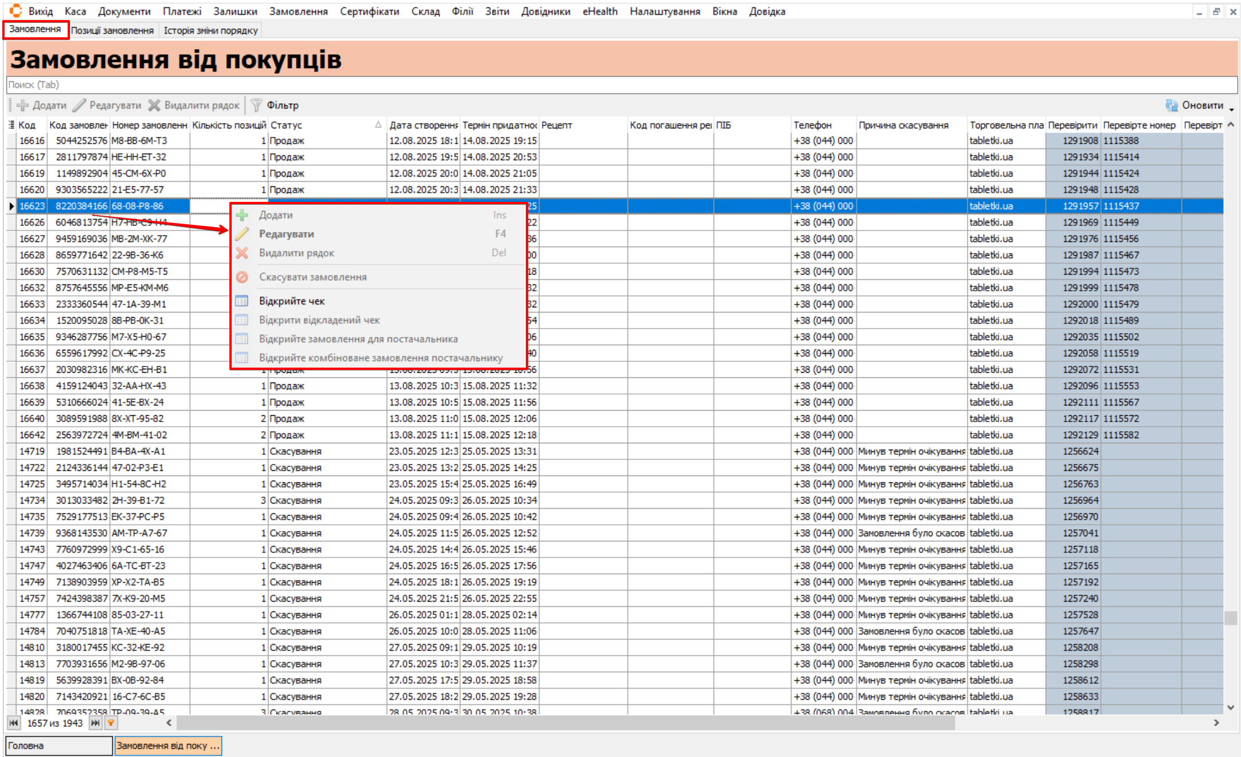This screenshot has height=757, width=1241.
Task: Click the application logo in menu bar
Action: click(15, 11)
